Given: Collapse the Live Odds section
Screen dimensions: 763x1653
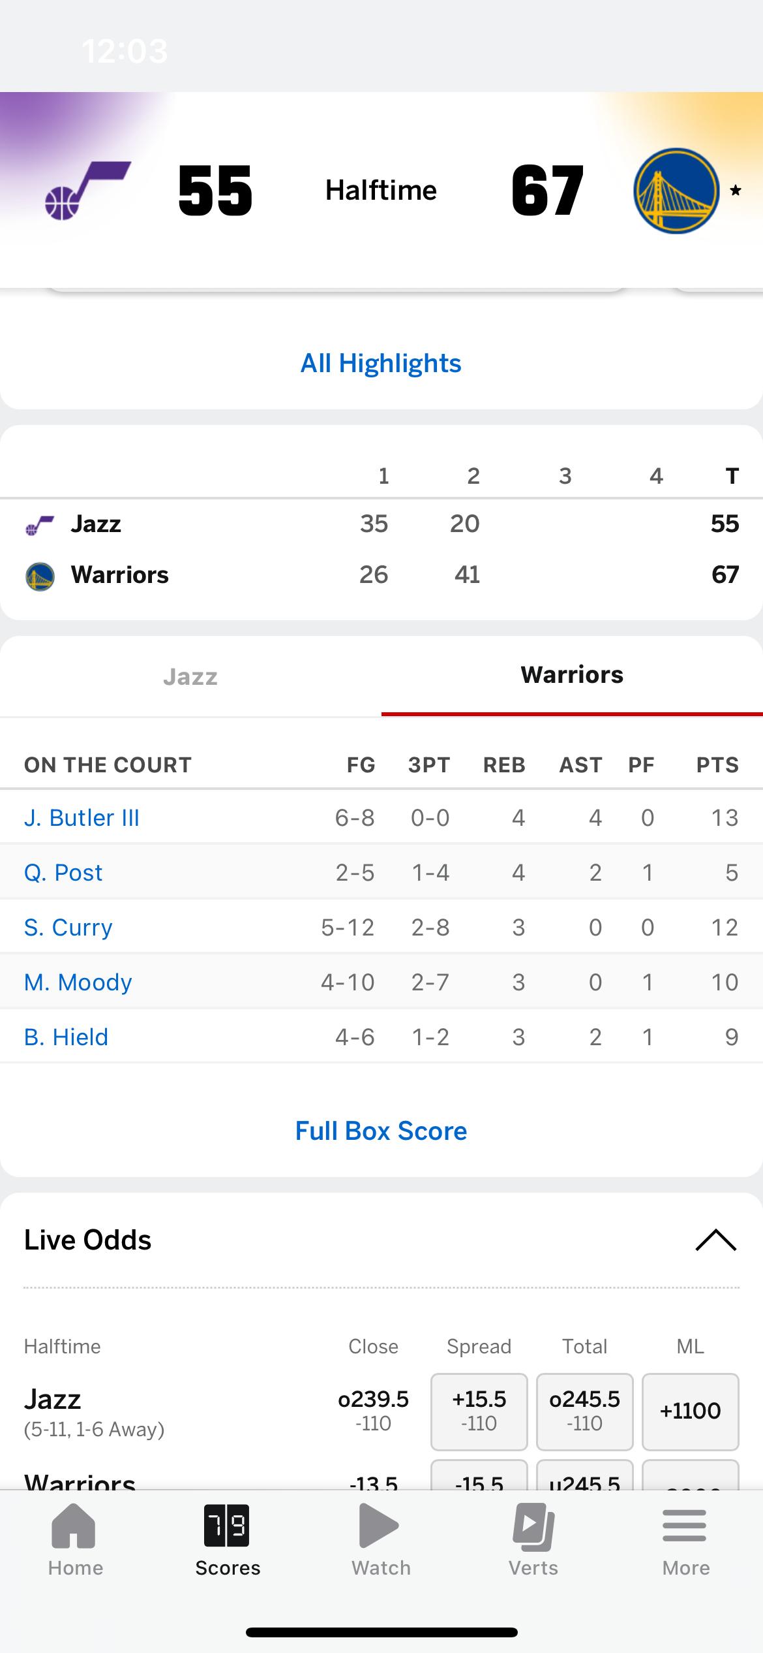Looking at the screenshot, I should pos(715,1240).
